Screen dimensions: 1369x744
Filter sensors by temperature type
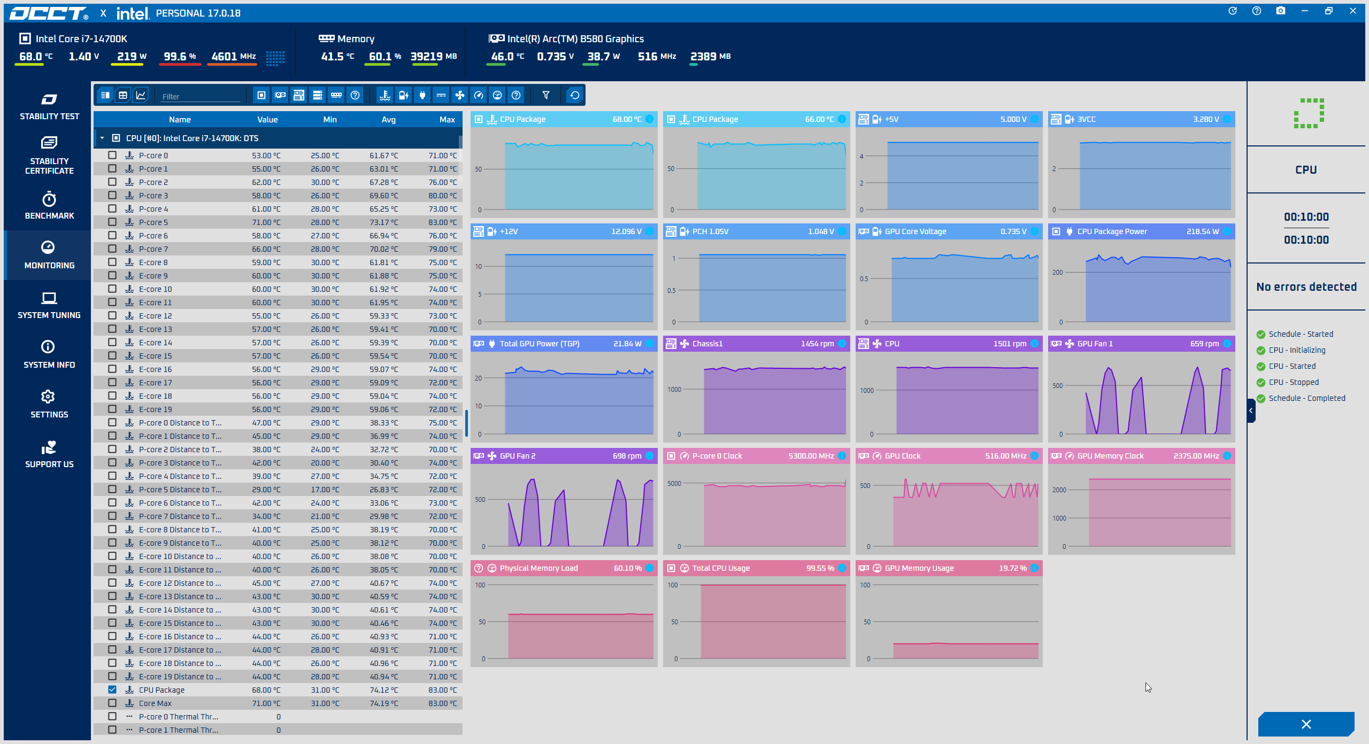[x=384, y=95]
